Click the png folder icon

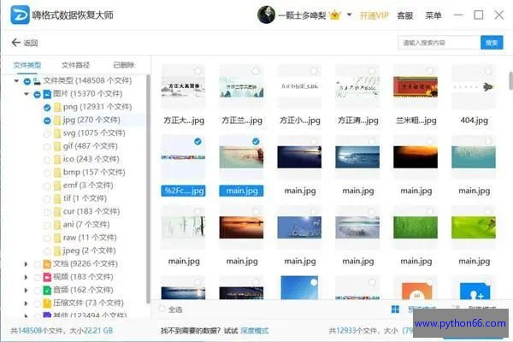[x=57, y=107]
